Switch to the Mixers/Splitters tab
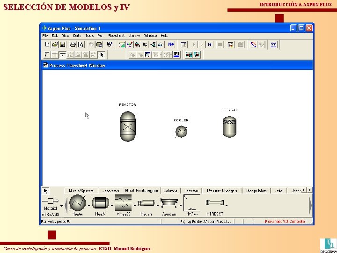 (81, 191)
